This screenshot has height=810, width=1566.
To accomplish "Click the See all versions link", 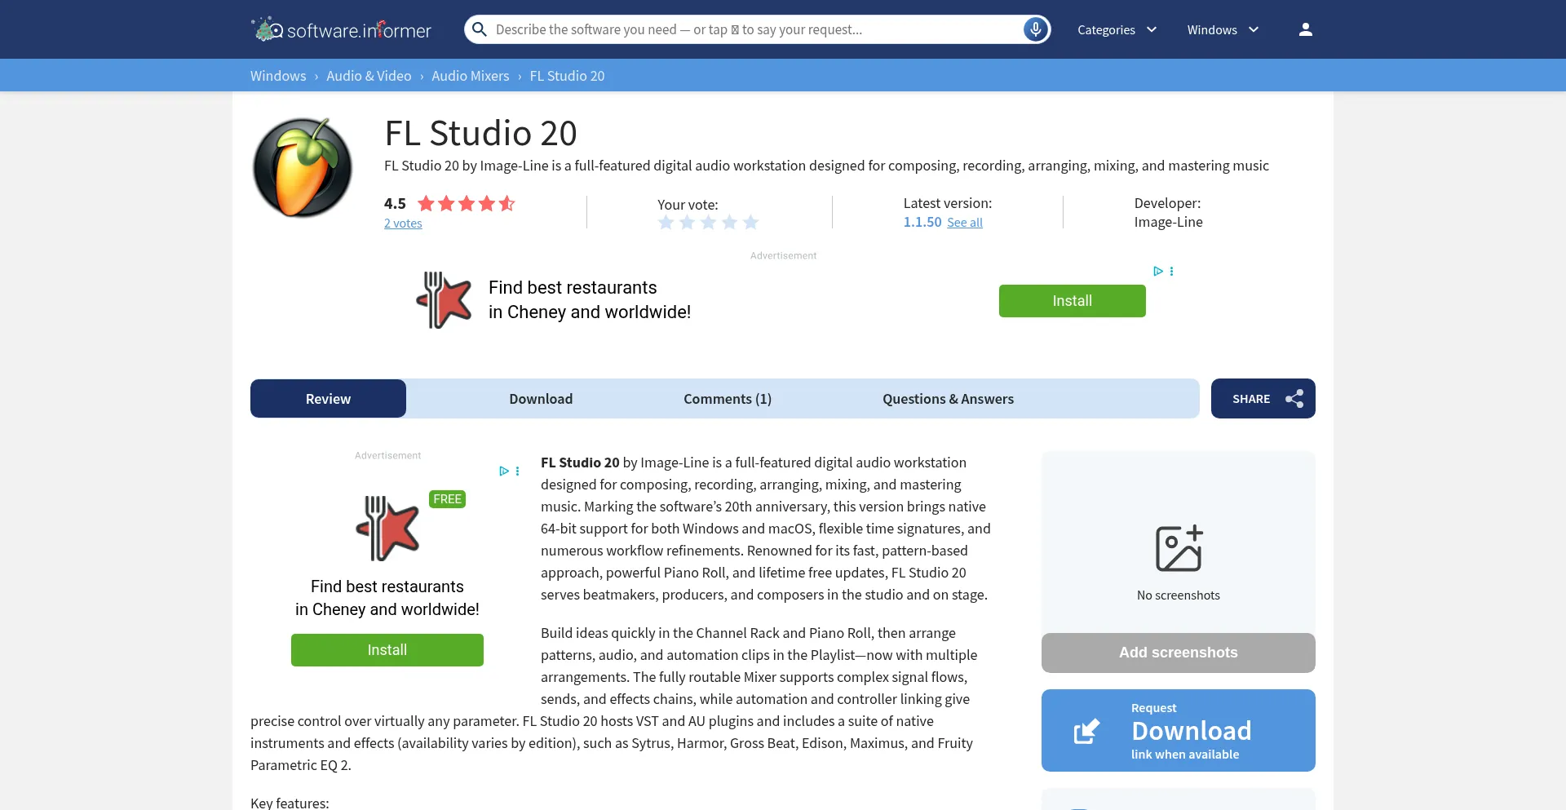I will point(965,222).
